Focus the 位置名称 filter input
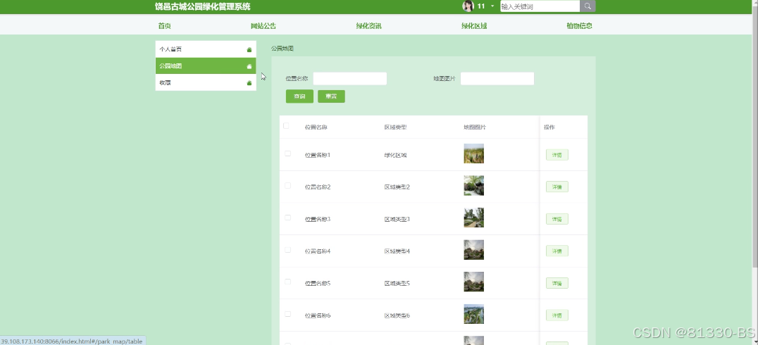Viewport: 758px width, 345px height. coord(350,78)
